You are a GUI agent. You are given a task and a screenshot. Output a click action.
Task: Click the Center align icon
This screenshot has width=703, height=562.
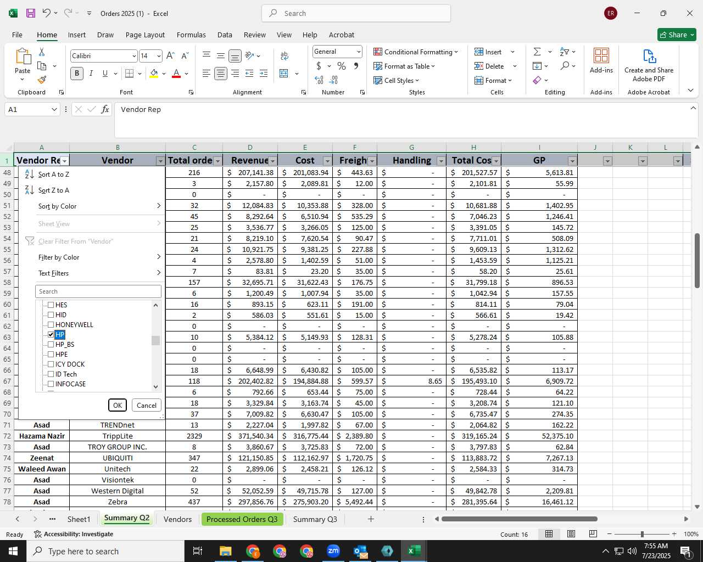pos(221,74)
